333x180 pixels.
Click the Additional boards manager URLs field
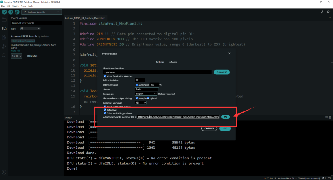(x=178, y=117)
